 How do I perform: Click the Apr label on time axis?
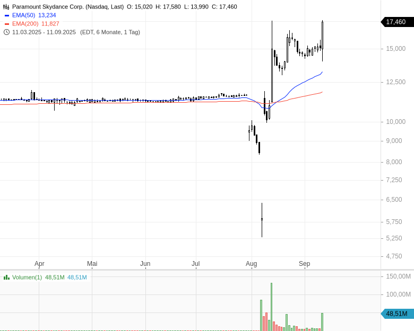(x=39, y=264)
